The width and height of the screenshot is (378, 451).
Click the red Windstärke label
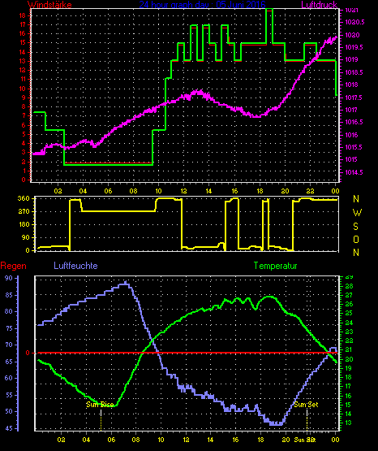pyautogui.click(x=49, y=5)
